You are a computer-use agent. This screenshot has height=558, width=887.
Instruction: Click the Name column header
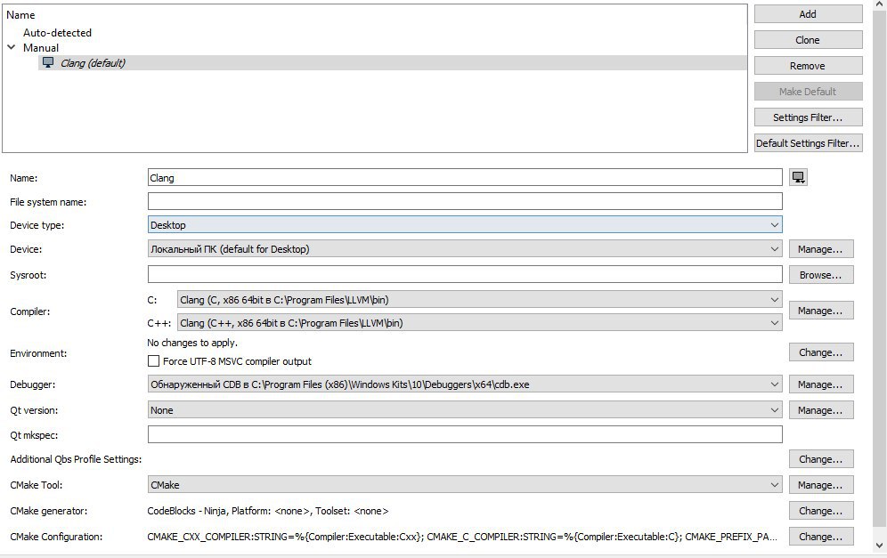point(21,15)
